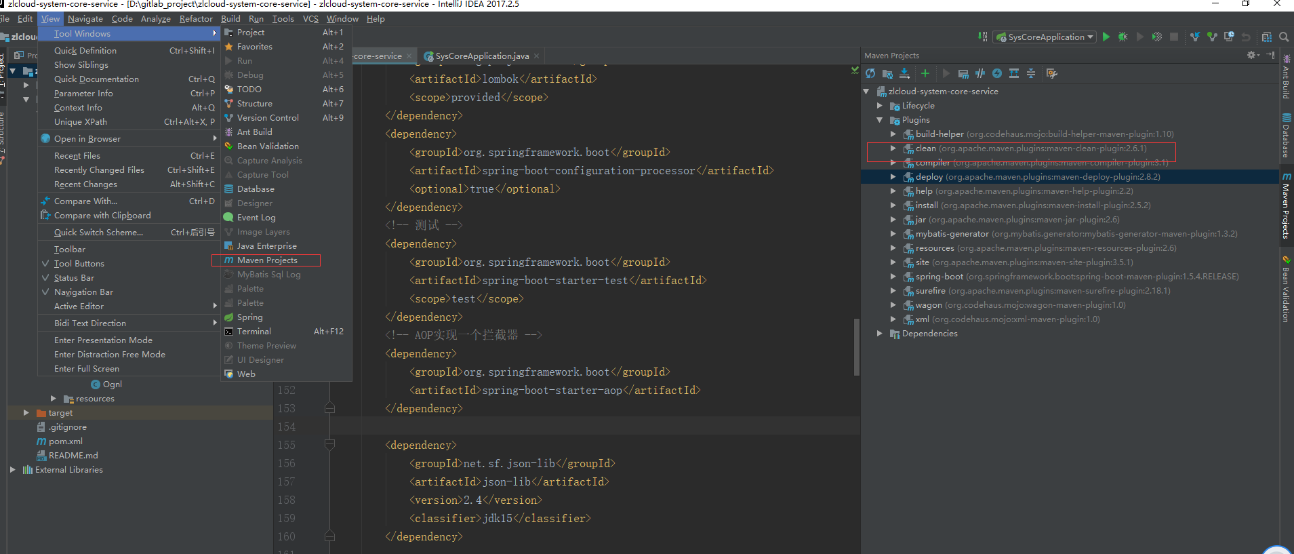Click Generate Sources and Update Folders icon

(x=887, y=73)
